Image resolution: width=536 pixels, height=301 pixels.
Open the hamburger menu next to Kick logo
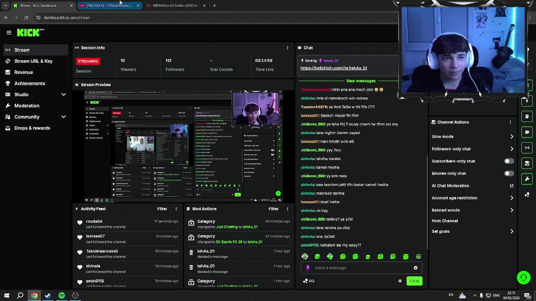point(9,33)
